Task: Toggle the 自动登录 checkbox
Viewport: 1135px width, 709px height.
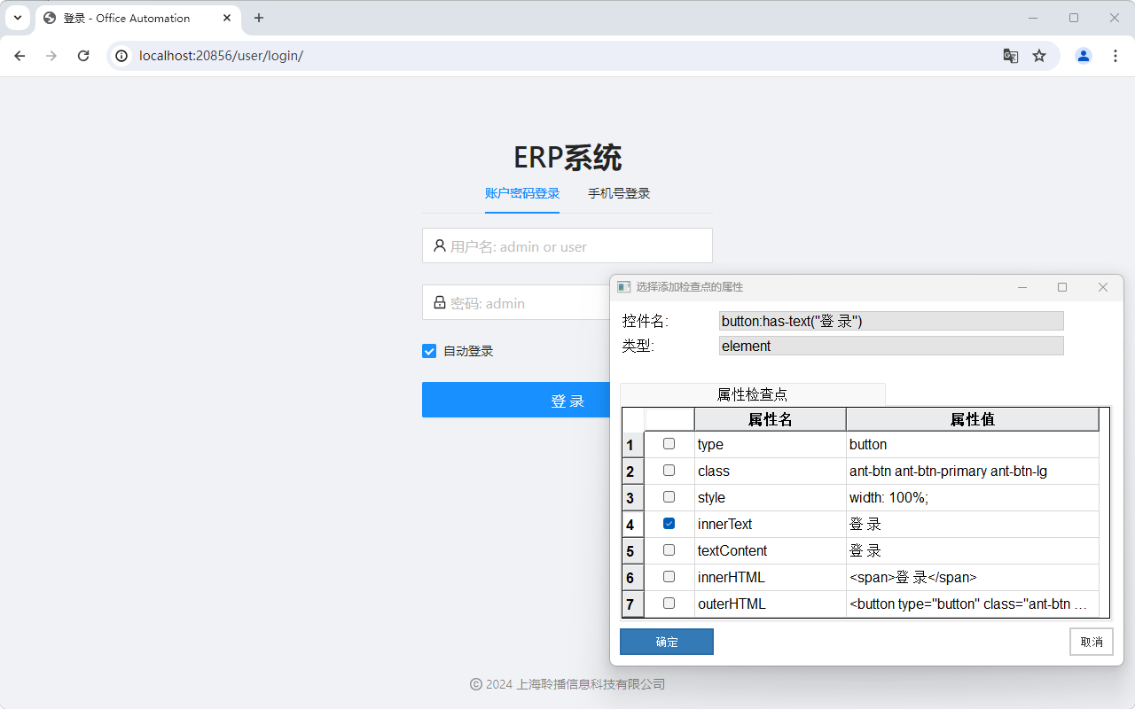Action: [x=429, y=351]
